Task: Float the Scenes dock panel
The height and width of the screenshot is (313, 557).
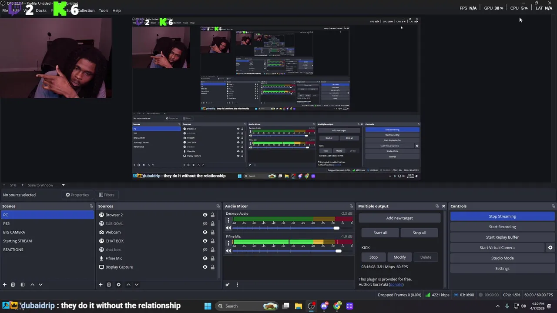Action: 91,206
